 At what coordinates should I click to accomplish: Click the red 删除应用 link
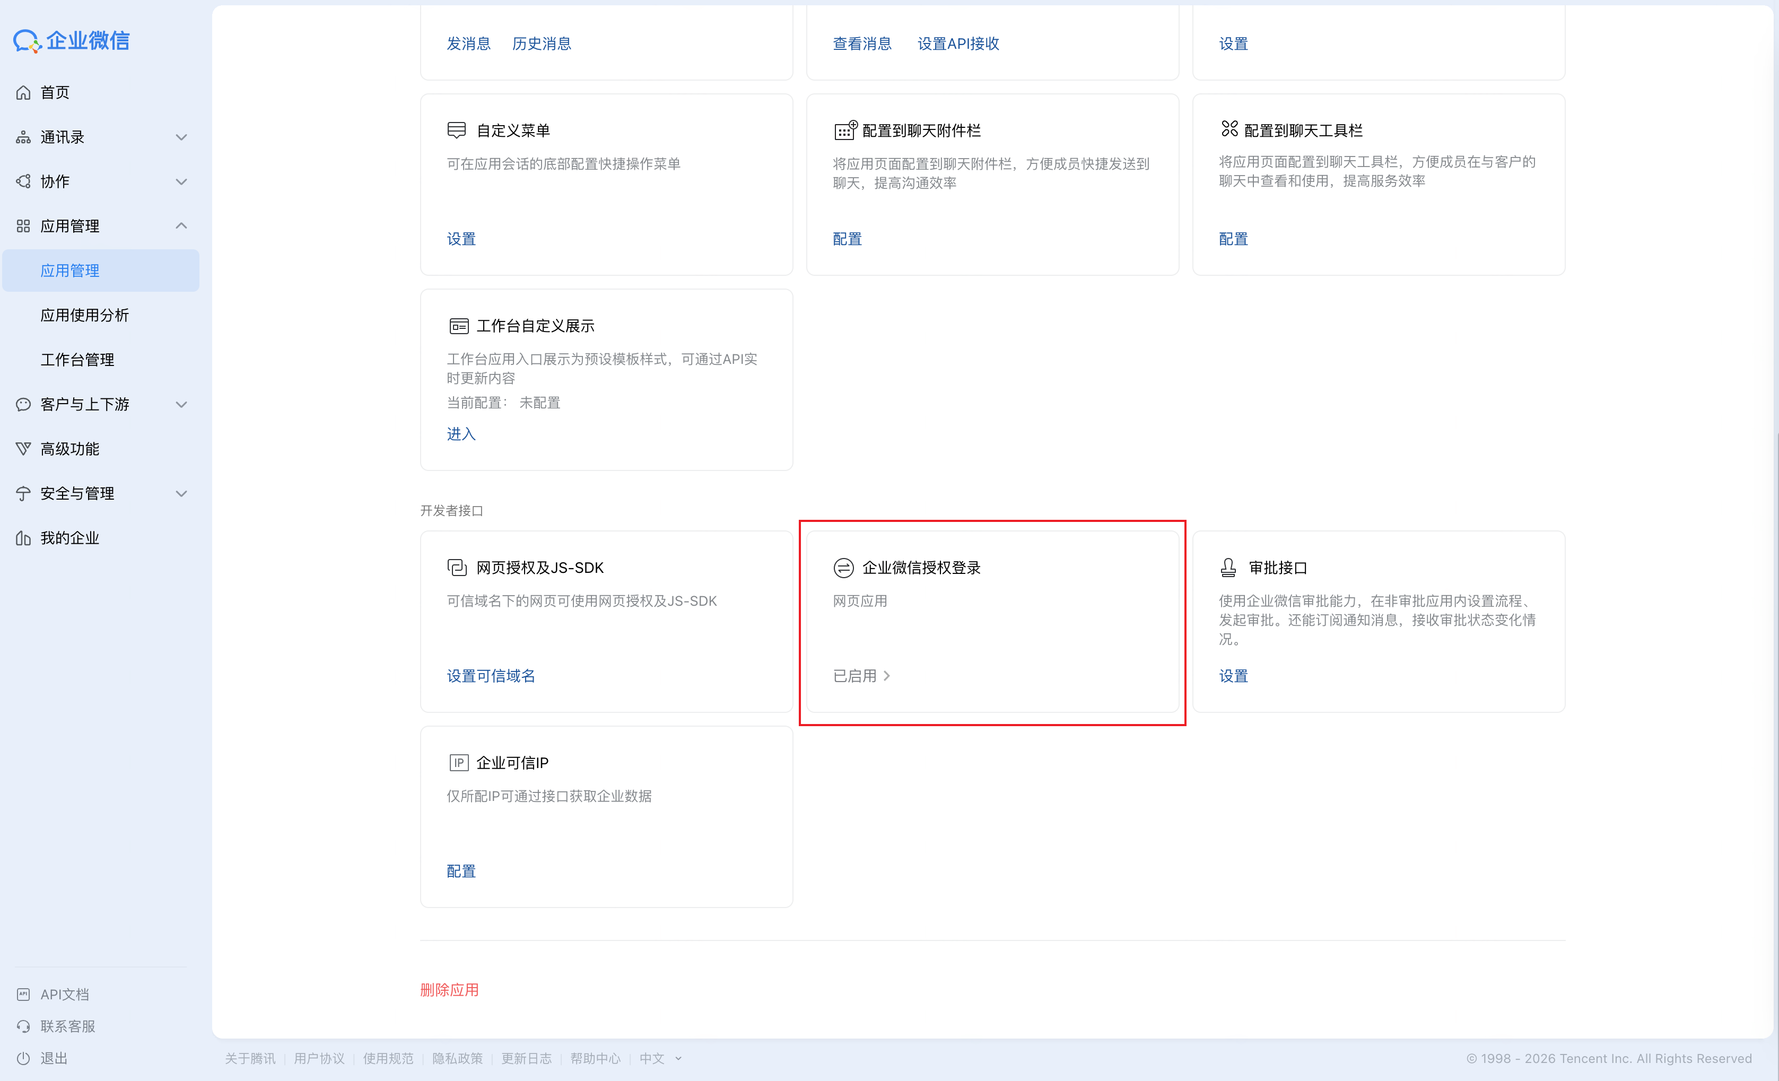tap(449, 989)
